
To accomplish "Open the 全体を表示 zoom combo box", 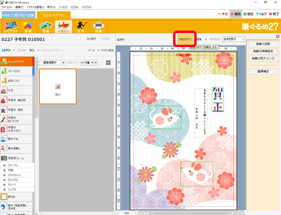I will [234, 39].
